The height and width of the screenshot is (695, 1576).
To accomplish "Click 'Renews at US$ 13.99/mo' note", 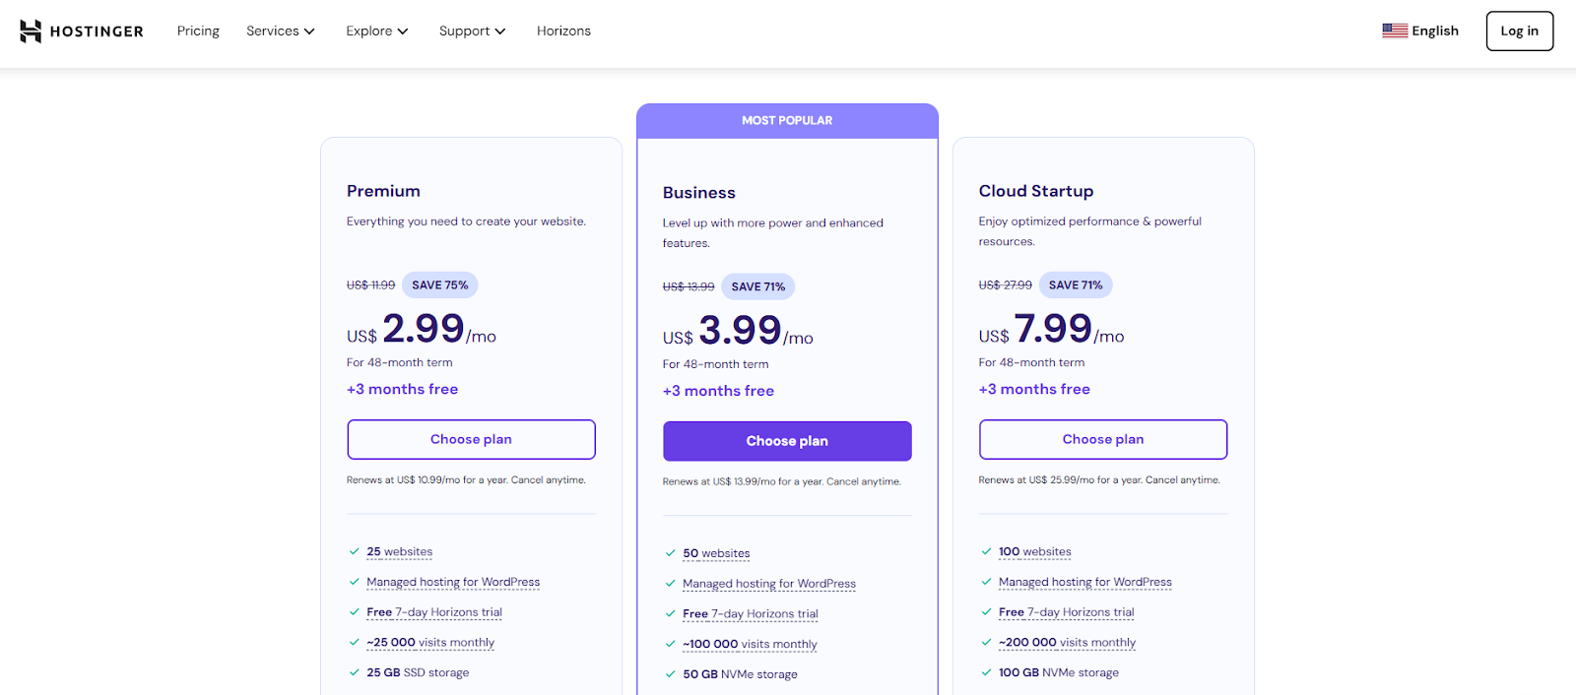I will [x=782, y=482].
